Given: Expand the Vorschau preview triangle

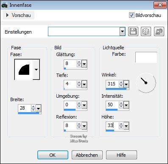Looking at the screenshot, I should click(x=7, y=15).
